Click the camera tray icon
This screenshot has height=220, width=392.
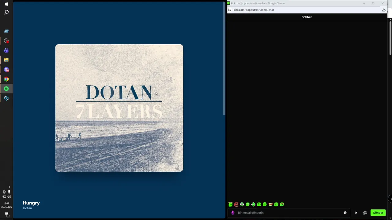[4, 192]
